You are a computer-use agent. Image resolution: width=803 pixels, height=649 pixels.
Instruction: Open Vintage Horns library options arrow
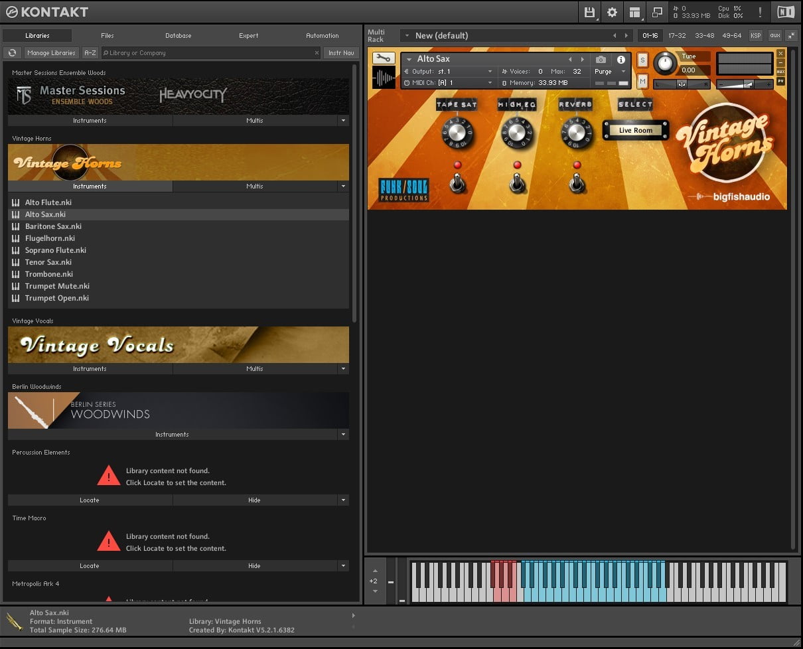coord(343,186)
